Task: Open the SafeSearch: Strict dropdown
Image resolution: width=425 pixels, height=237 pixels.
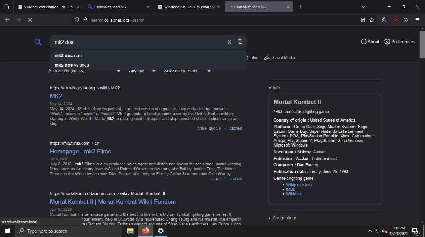Action: coord(187,71)
